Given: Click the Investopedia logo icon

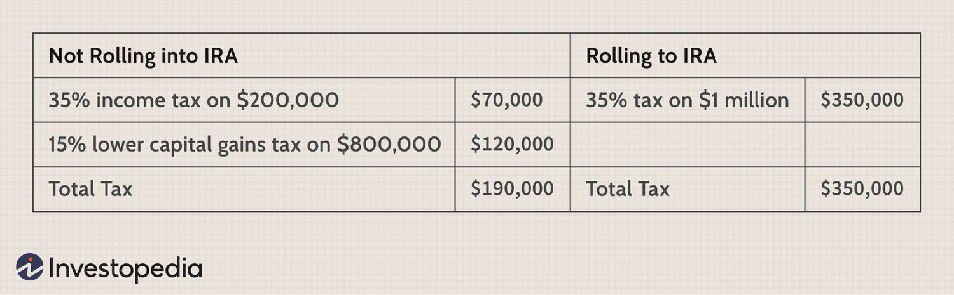Looking at the screenshot, I should (30, 267).
